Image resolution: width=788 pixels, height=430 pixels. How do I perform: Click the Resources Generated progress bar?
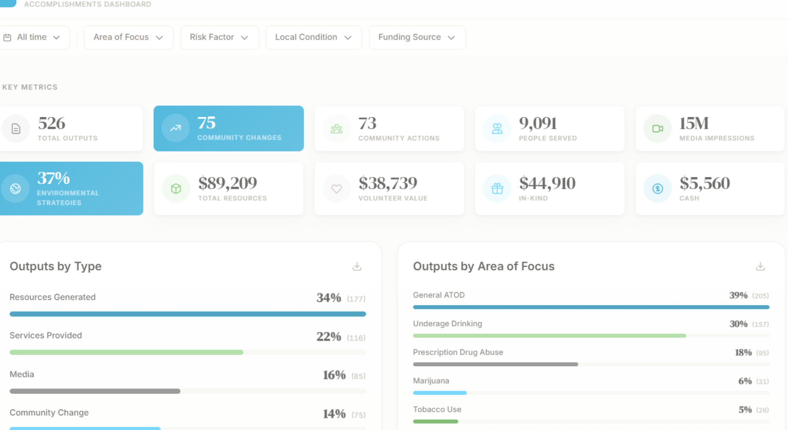[x=188, y=314]
